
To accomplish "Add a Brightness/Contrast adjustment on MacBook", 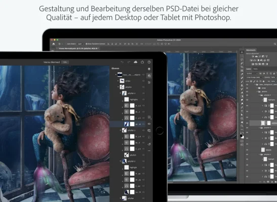I will click(x=253, y=57).
